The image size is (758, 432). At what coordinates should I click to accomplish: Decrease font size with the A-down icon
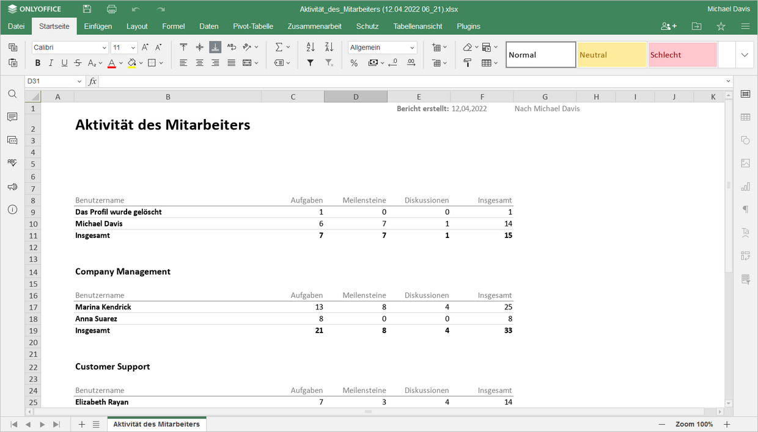pyautogui.click(x=158, y=47)
